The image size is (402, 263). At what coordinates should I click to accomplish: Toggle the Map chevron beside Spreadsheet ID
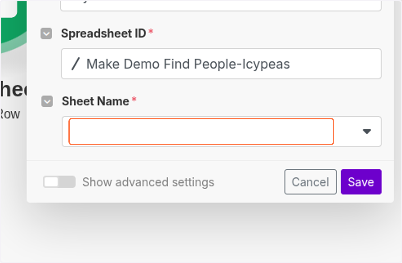coord(46,34)
